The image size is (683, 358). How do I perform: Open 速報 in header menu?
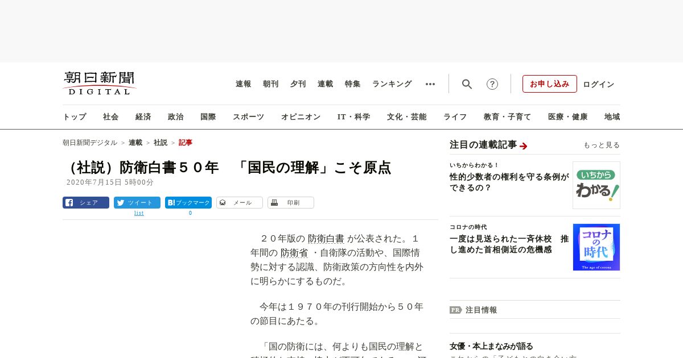pyautogui.click(x=244, y=84)
